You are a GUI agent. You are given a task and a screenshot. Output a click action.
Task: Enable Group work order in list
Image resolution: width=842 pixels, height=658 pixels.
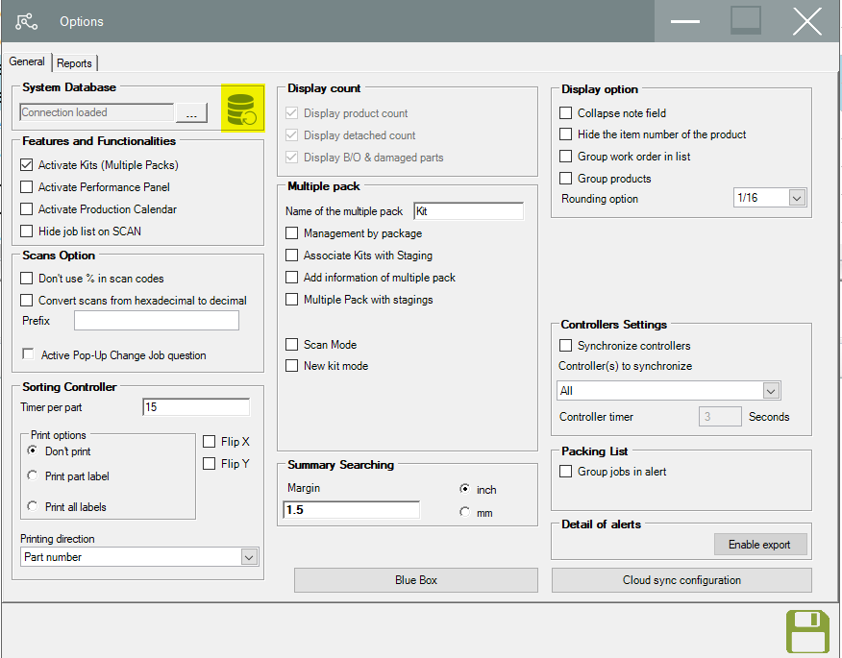pos(565,157)
